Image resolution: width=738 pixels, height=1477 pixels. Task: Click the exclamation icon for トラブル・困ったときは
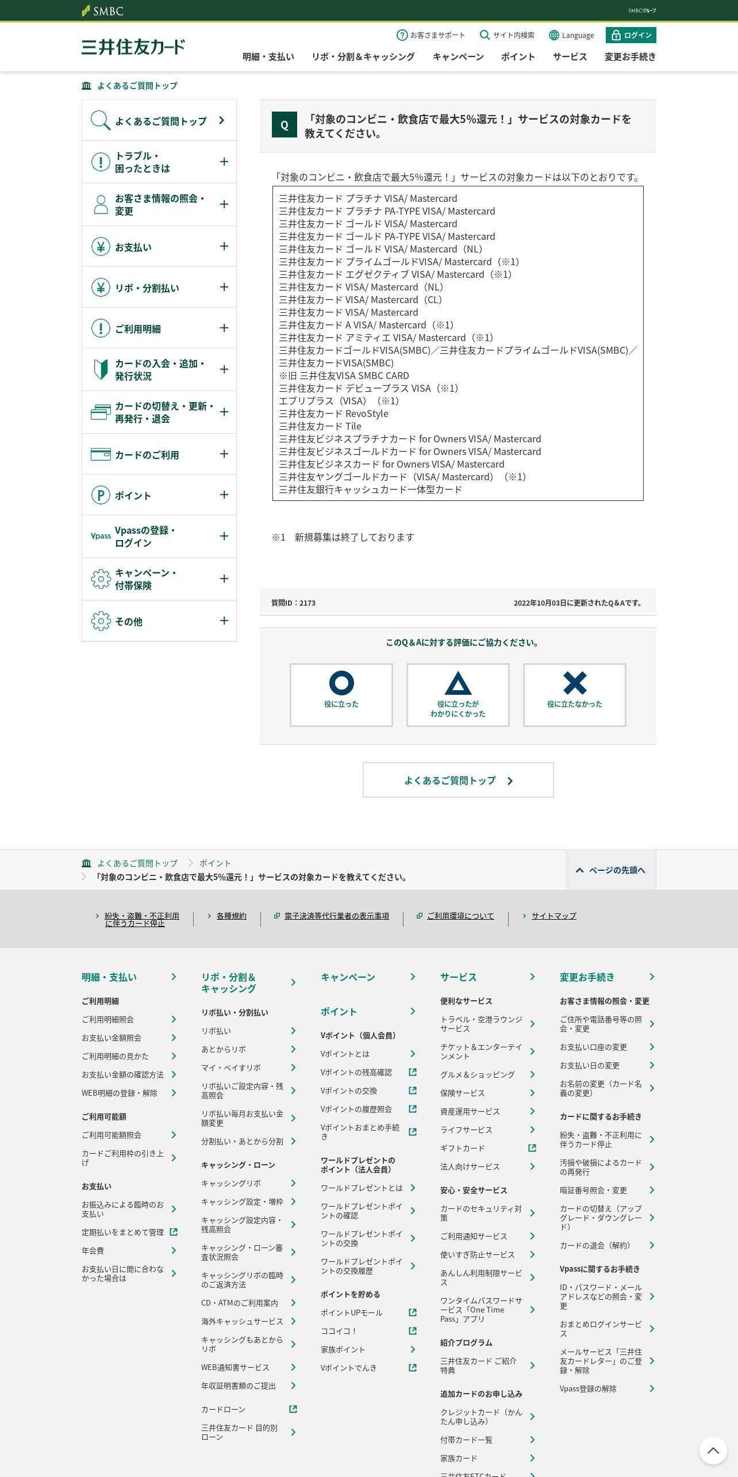(x=101, y=162)
